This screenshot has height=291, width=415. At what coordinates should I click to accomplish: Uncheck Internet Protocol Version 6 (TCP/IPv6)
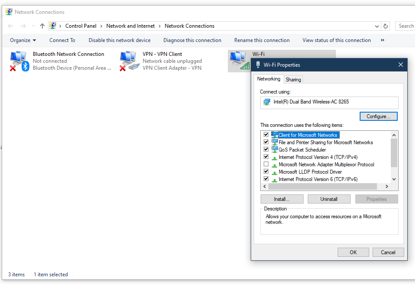266,179
